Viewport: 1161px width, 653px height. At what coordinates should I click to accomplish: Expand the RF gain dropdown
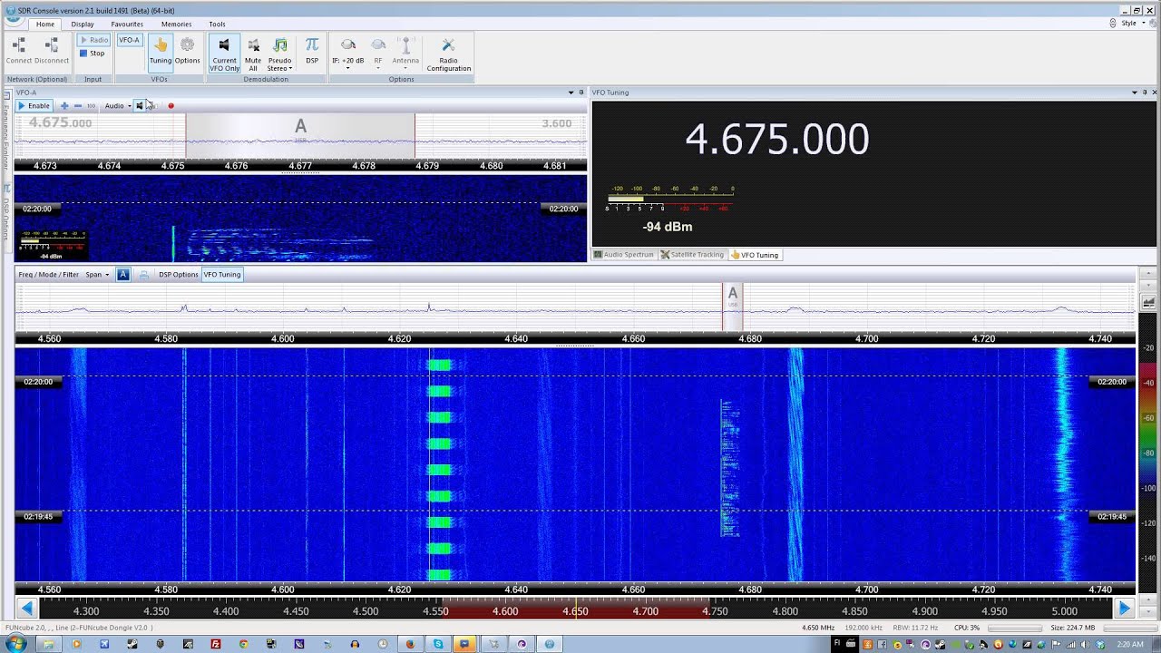click(378, 54)
